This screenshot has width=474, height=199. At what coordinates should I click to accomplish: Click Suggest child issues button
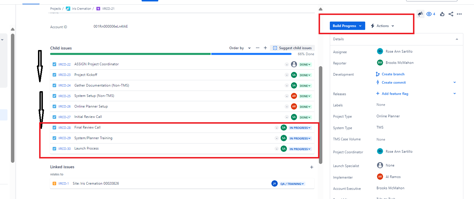tap(292, 48)
